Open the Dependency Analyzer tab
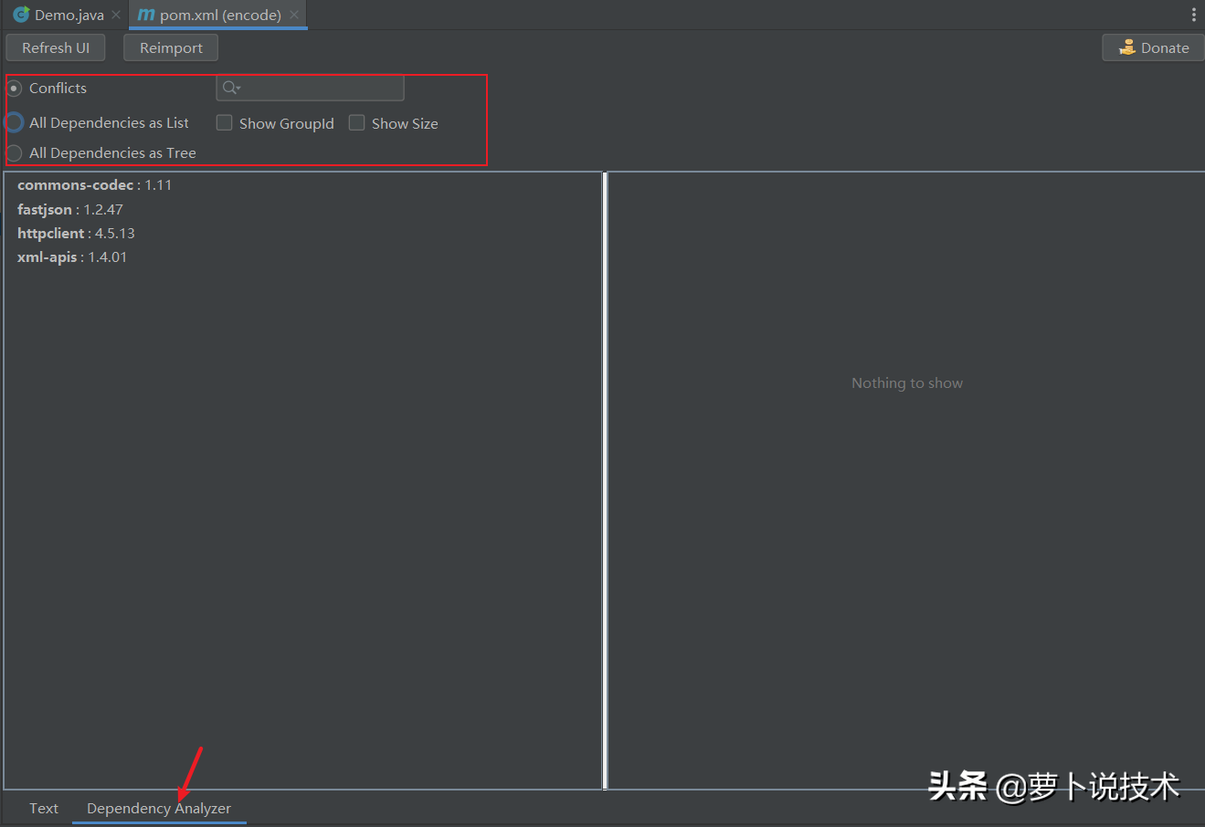 click(x=159, y=808)
